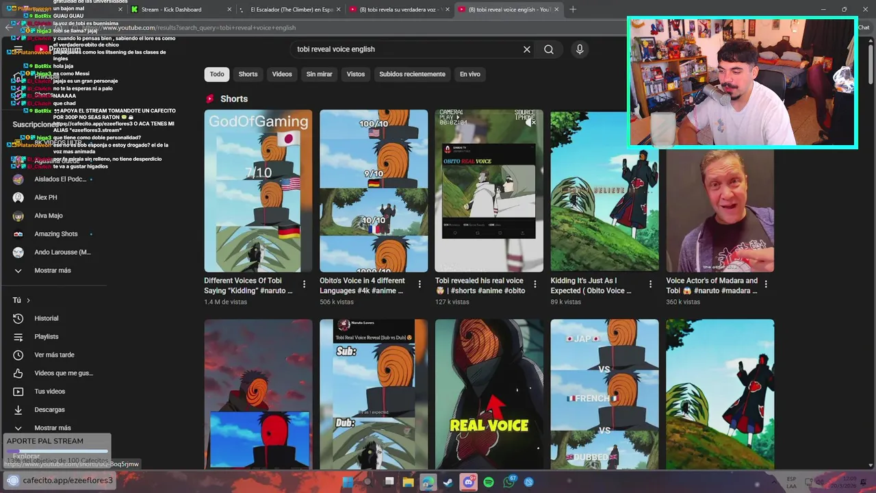The height and width of the screenshot is (493, 876).
Task: Click the thumbs-up Videos que me gustan icon
Action: click(x=18, y=373)
